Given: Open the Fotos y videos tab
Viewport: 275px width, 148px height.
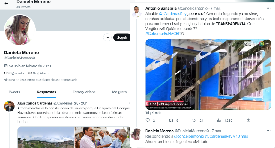Looking at the screenshot, I should (84, 92).
